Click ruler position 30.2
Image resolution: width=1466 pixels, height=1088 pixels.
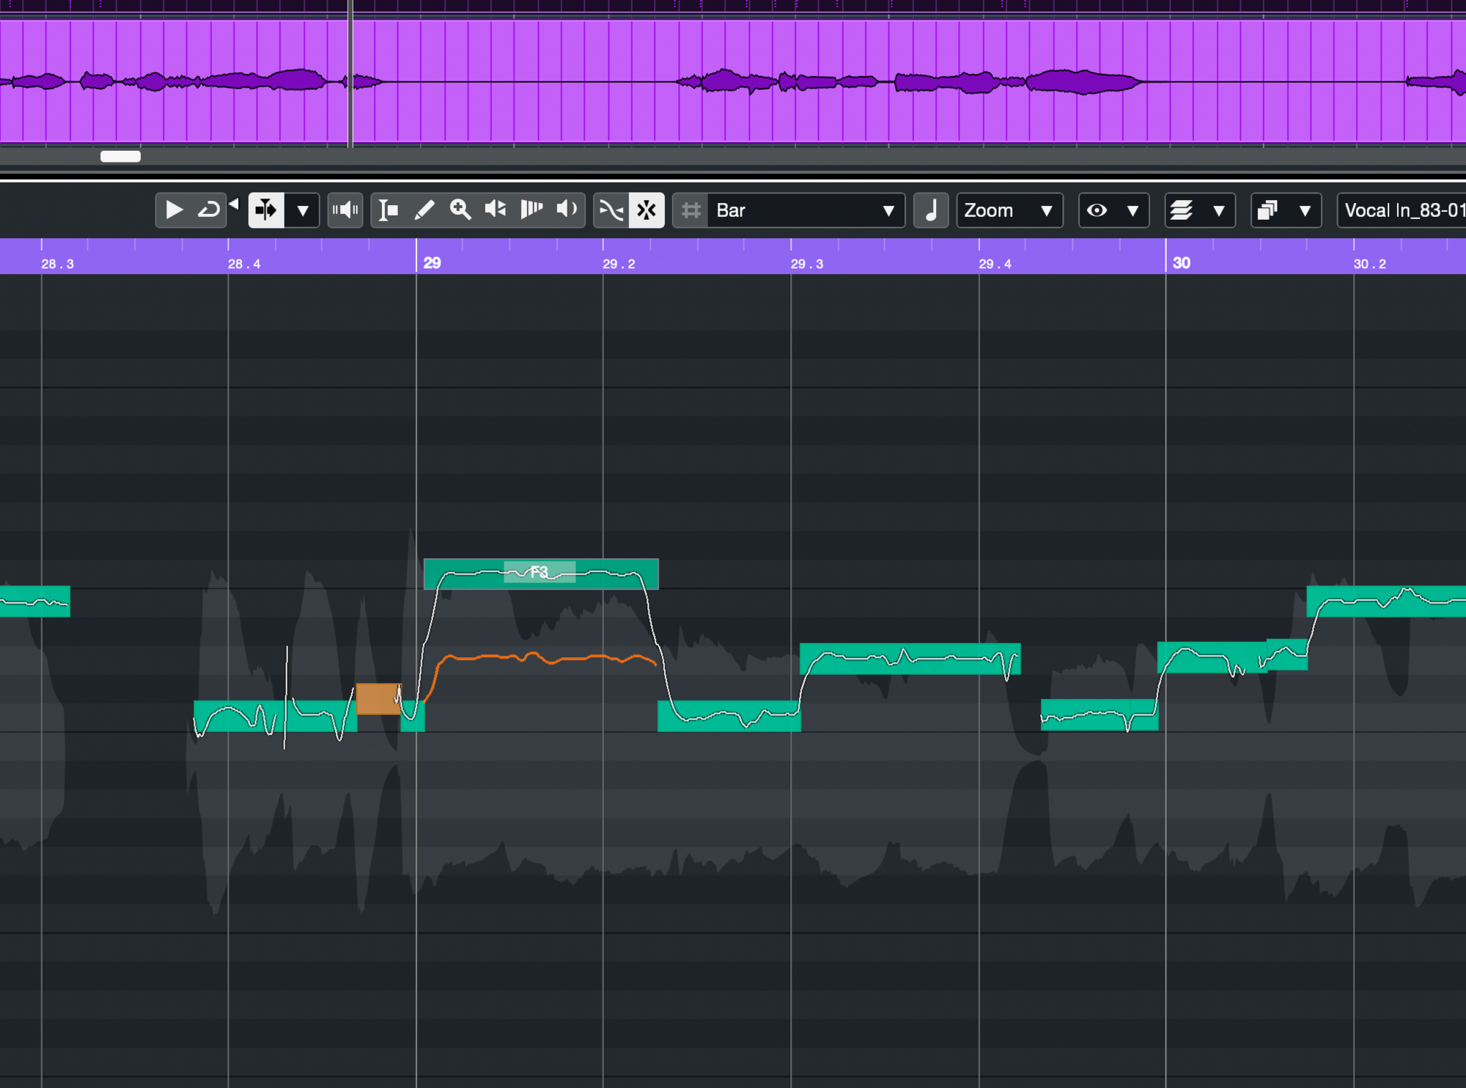[1369, 264]
